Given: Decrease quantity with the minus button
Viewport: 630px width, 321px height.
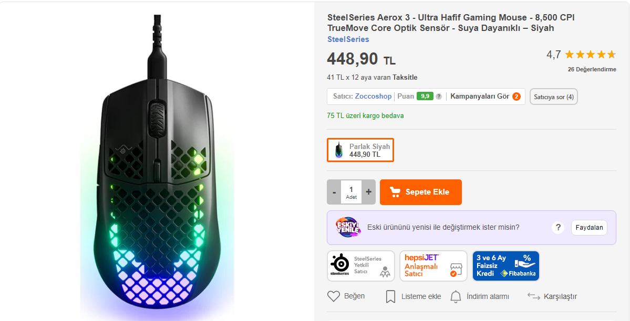Looking at the screenshot, I should (334, 192).
